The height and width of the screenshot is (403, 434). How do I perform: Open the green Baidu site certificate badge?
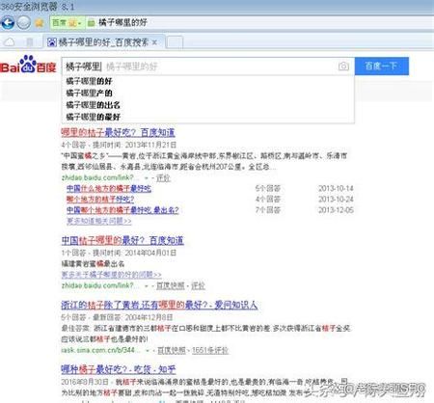click(x=68, y=23)
